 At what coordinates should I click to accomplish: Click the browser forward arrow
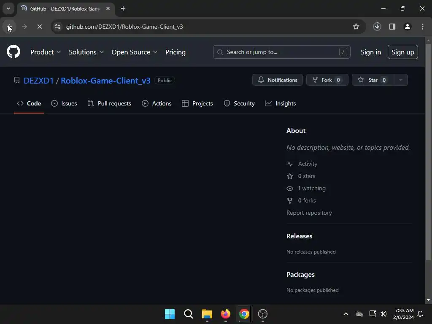(24, 27)
